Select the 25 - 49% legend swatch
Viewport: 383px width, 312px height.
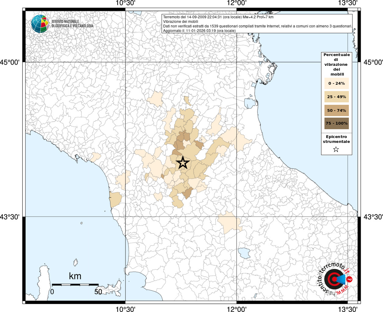tap(337, 97)
